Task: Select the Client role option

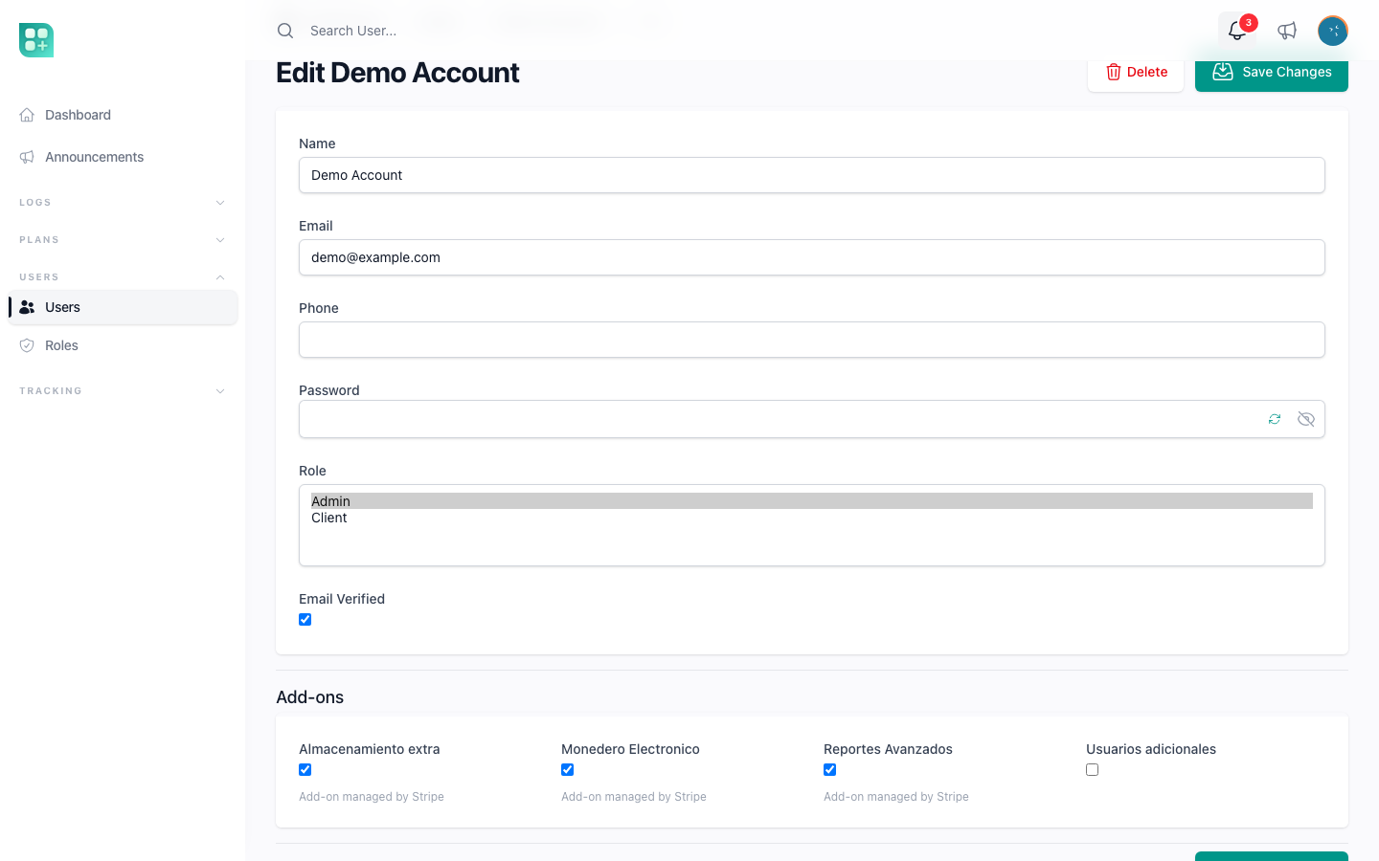Action: pyautogui.click(x=811, y=518)
